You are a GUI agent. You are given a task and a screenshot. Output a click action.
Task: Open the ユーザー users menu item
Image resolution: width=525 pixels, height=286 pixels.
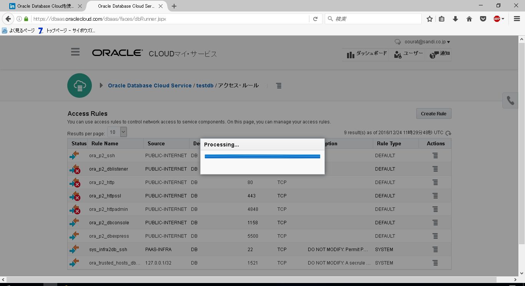408,54
